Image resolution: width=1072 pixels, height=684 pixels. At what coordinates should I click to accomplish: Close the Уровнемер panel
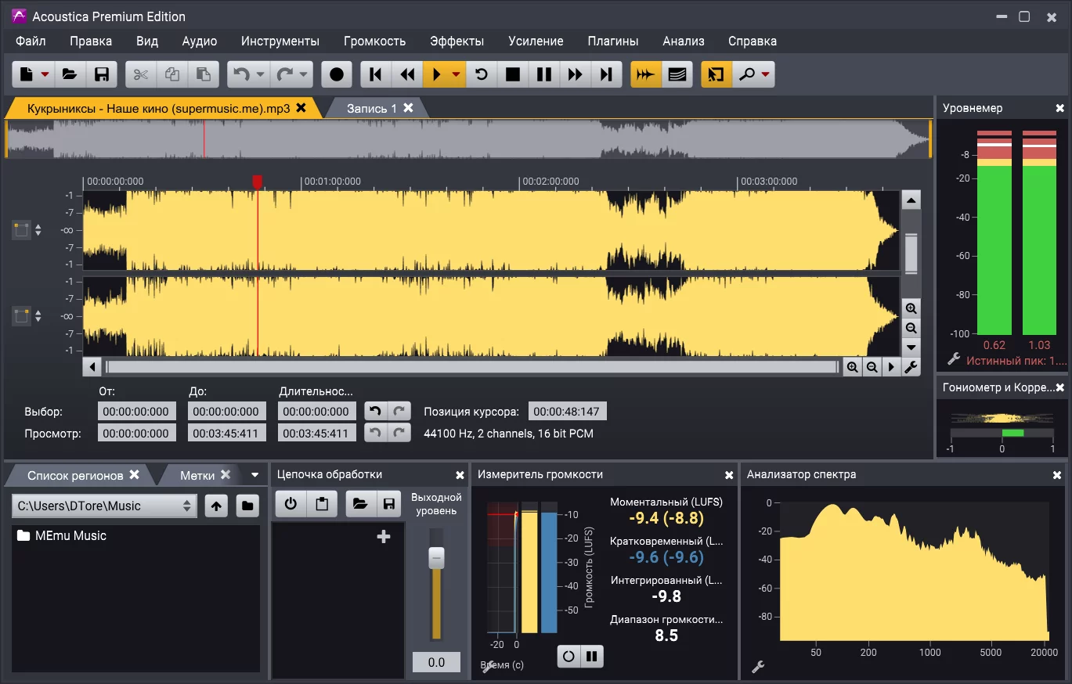1060,109
